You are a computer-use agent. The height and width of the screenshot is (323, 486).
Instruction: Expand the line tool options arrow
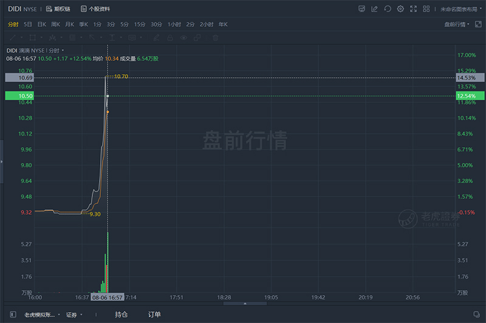pyautogui.click(x=22, y=38)
